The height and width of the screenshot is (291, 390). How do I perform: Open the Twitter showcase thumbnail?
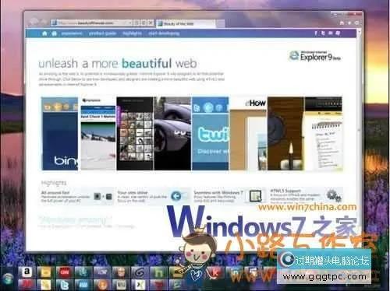pos(211,134)
